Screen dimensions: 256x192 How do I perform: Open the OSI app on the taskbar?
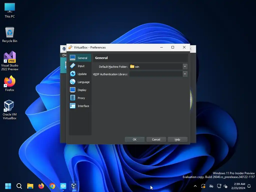coord(63,186)
